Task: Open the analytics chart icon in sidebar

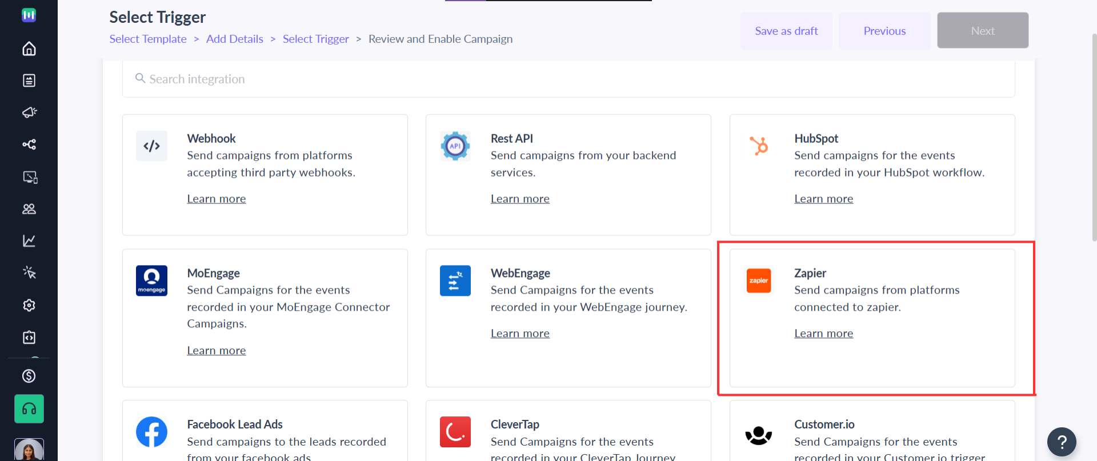Action: click(29, 241)
